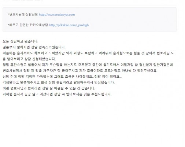Click the line starting with '변호사님께서 정말 제 말을'
Viewport: 185px width, 147px height.
click(x=80, y=71)
